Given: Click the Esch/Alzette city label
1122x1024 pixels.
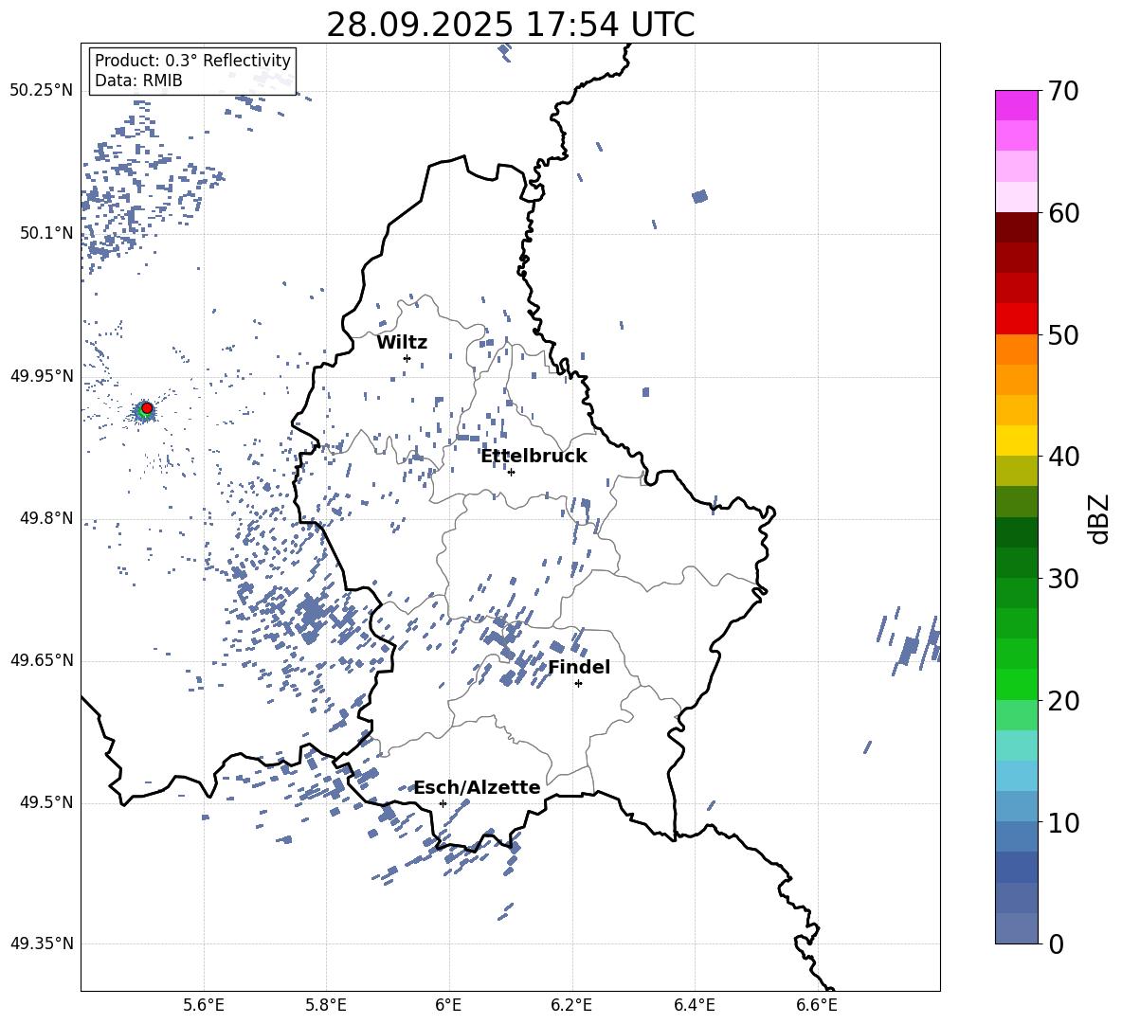Looking at the screenshot, I should (478, 788).
